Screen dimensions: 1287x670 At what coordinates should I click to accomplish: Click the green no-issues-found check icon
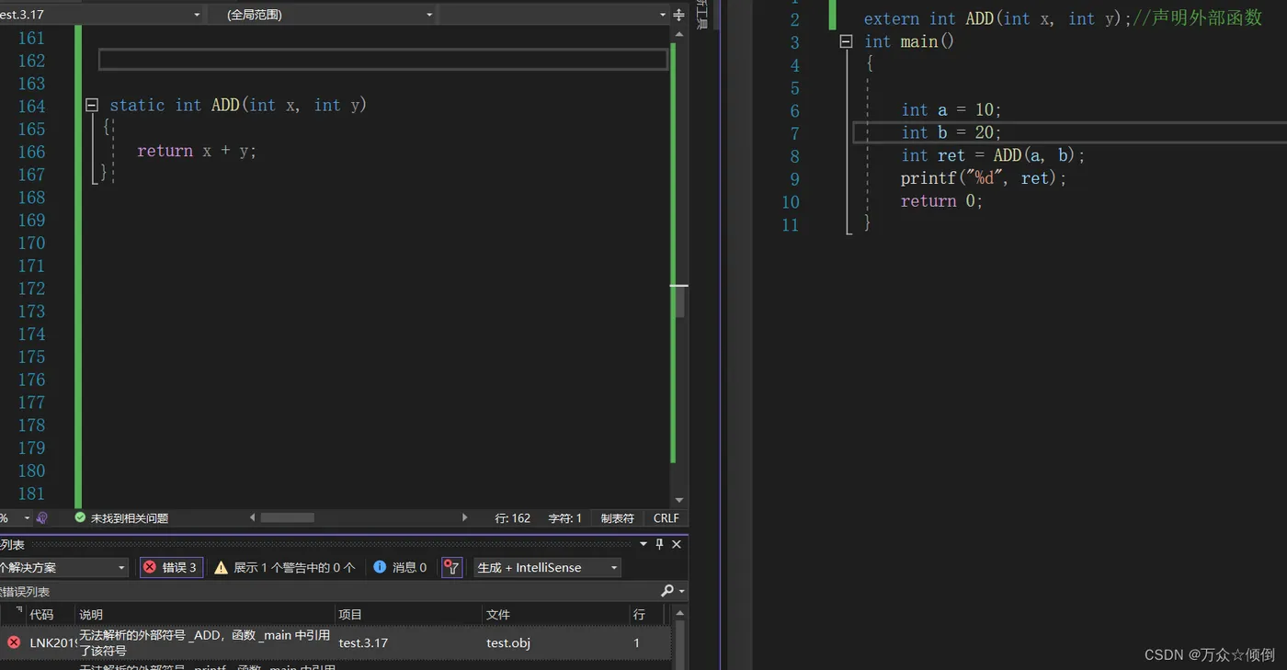point(80,517)
